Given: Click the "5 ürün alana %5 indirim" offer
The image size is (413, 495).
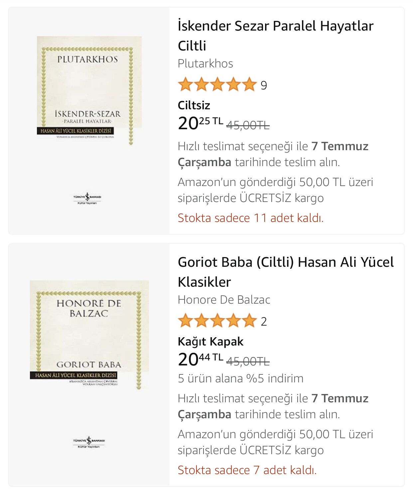Looking at the screenshot, I should pyautogui.click(x=240, y=378).
